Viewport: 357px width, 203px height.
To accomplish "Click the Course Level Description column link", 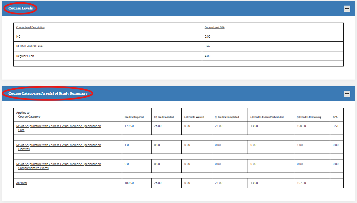I will pyautogui.click(x=30, y=28).
